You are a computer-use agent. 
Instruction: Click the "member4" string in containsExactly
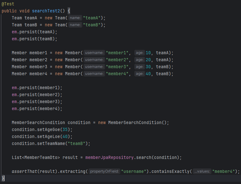pyautogui.click(x=224, y=171)
